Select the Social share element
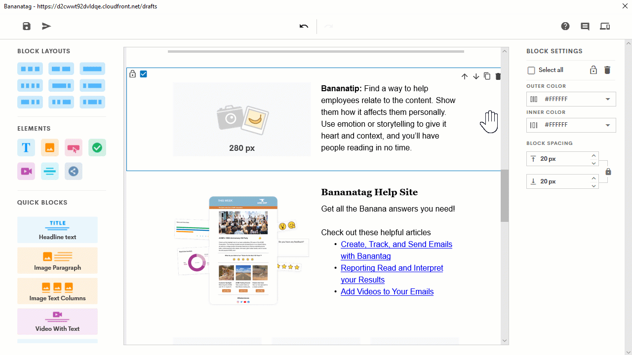 (x=74, y=171)
